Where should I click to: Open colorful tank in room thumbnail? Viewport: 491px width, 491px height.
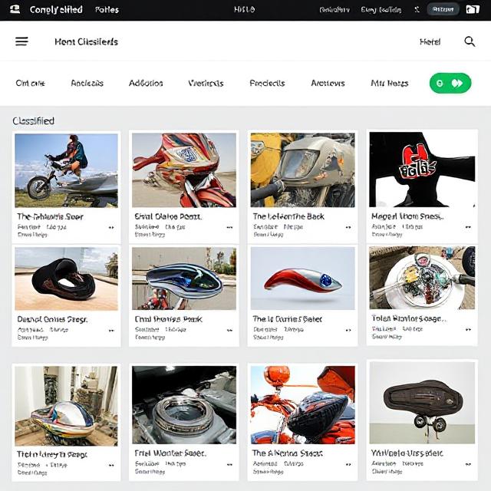(x=67, y=406)
